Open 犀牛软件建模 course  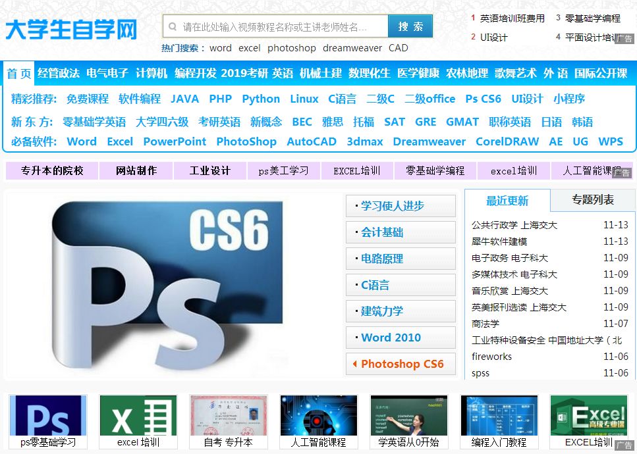[499, 242]
